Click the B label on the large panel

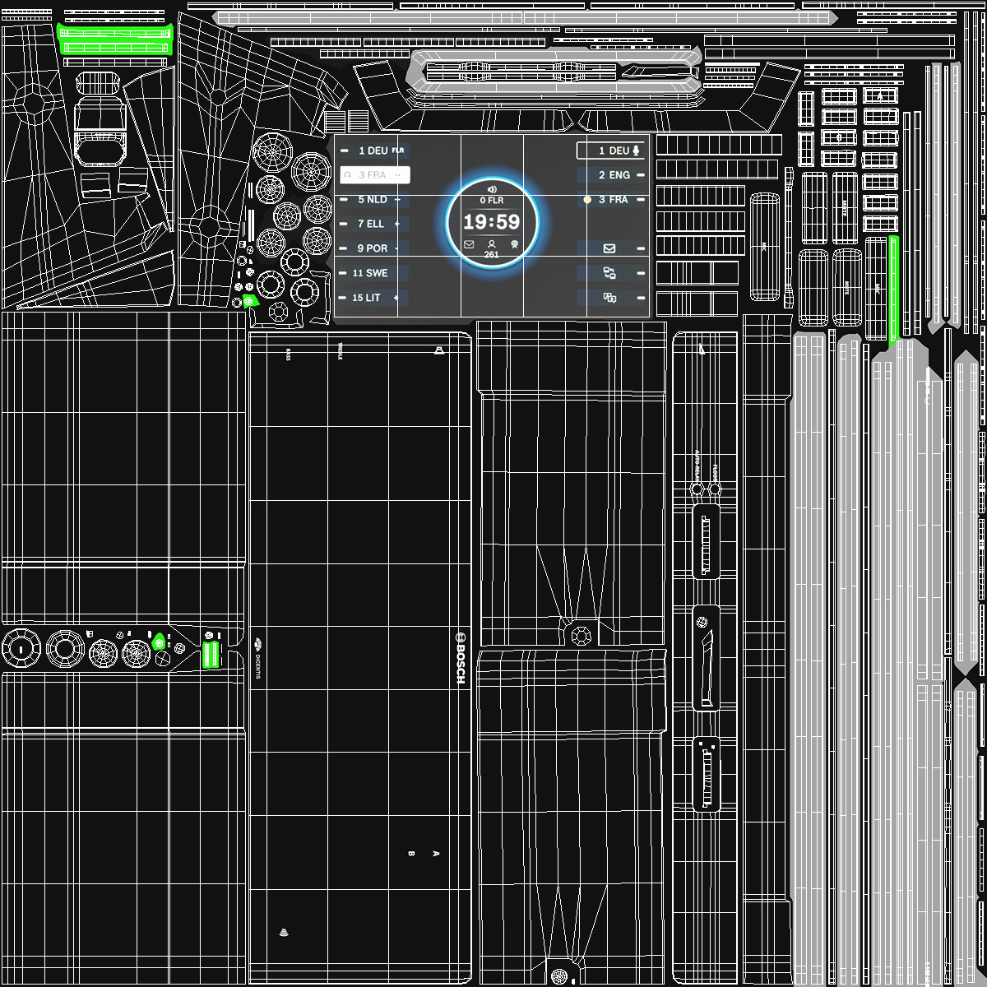(410, 855)
